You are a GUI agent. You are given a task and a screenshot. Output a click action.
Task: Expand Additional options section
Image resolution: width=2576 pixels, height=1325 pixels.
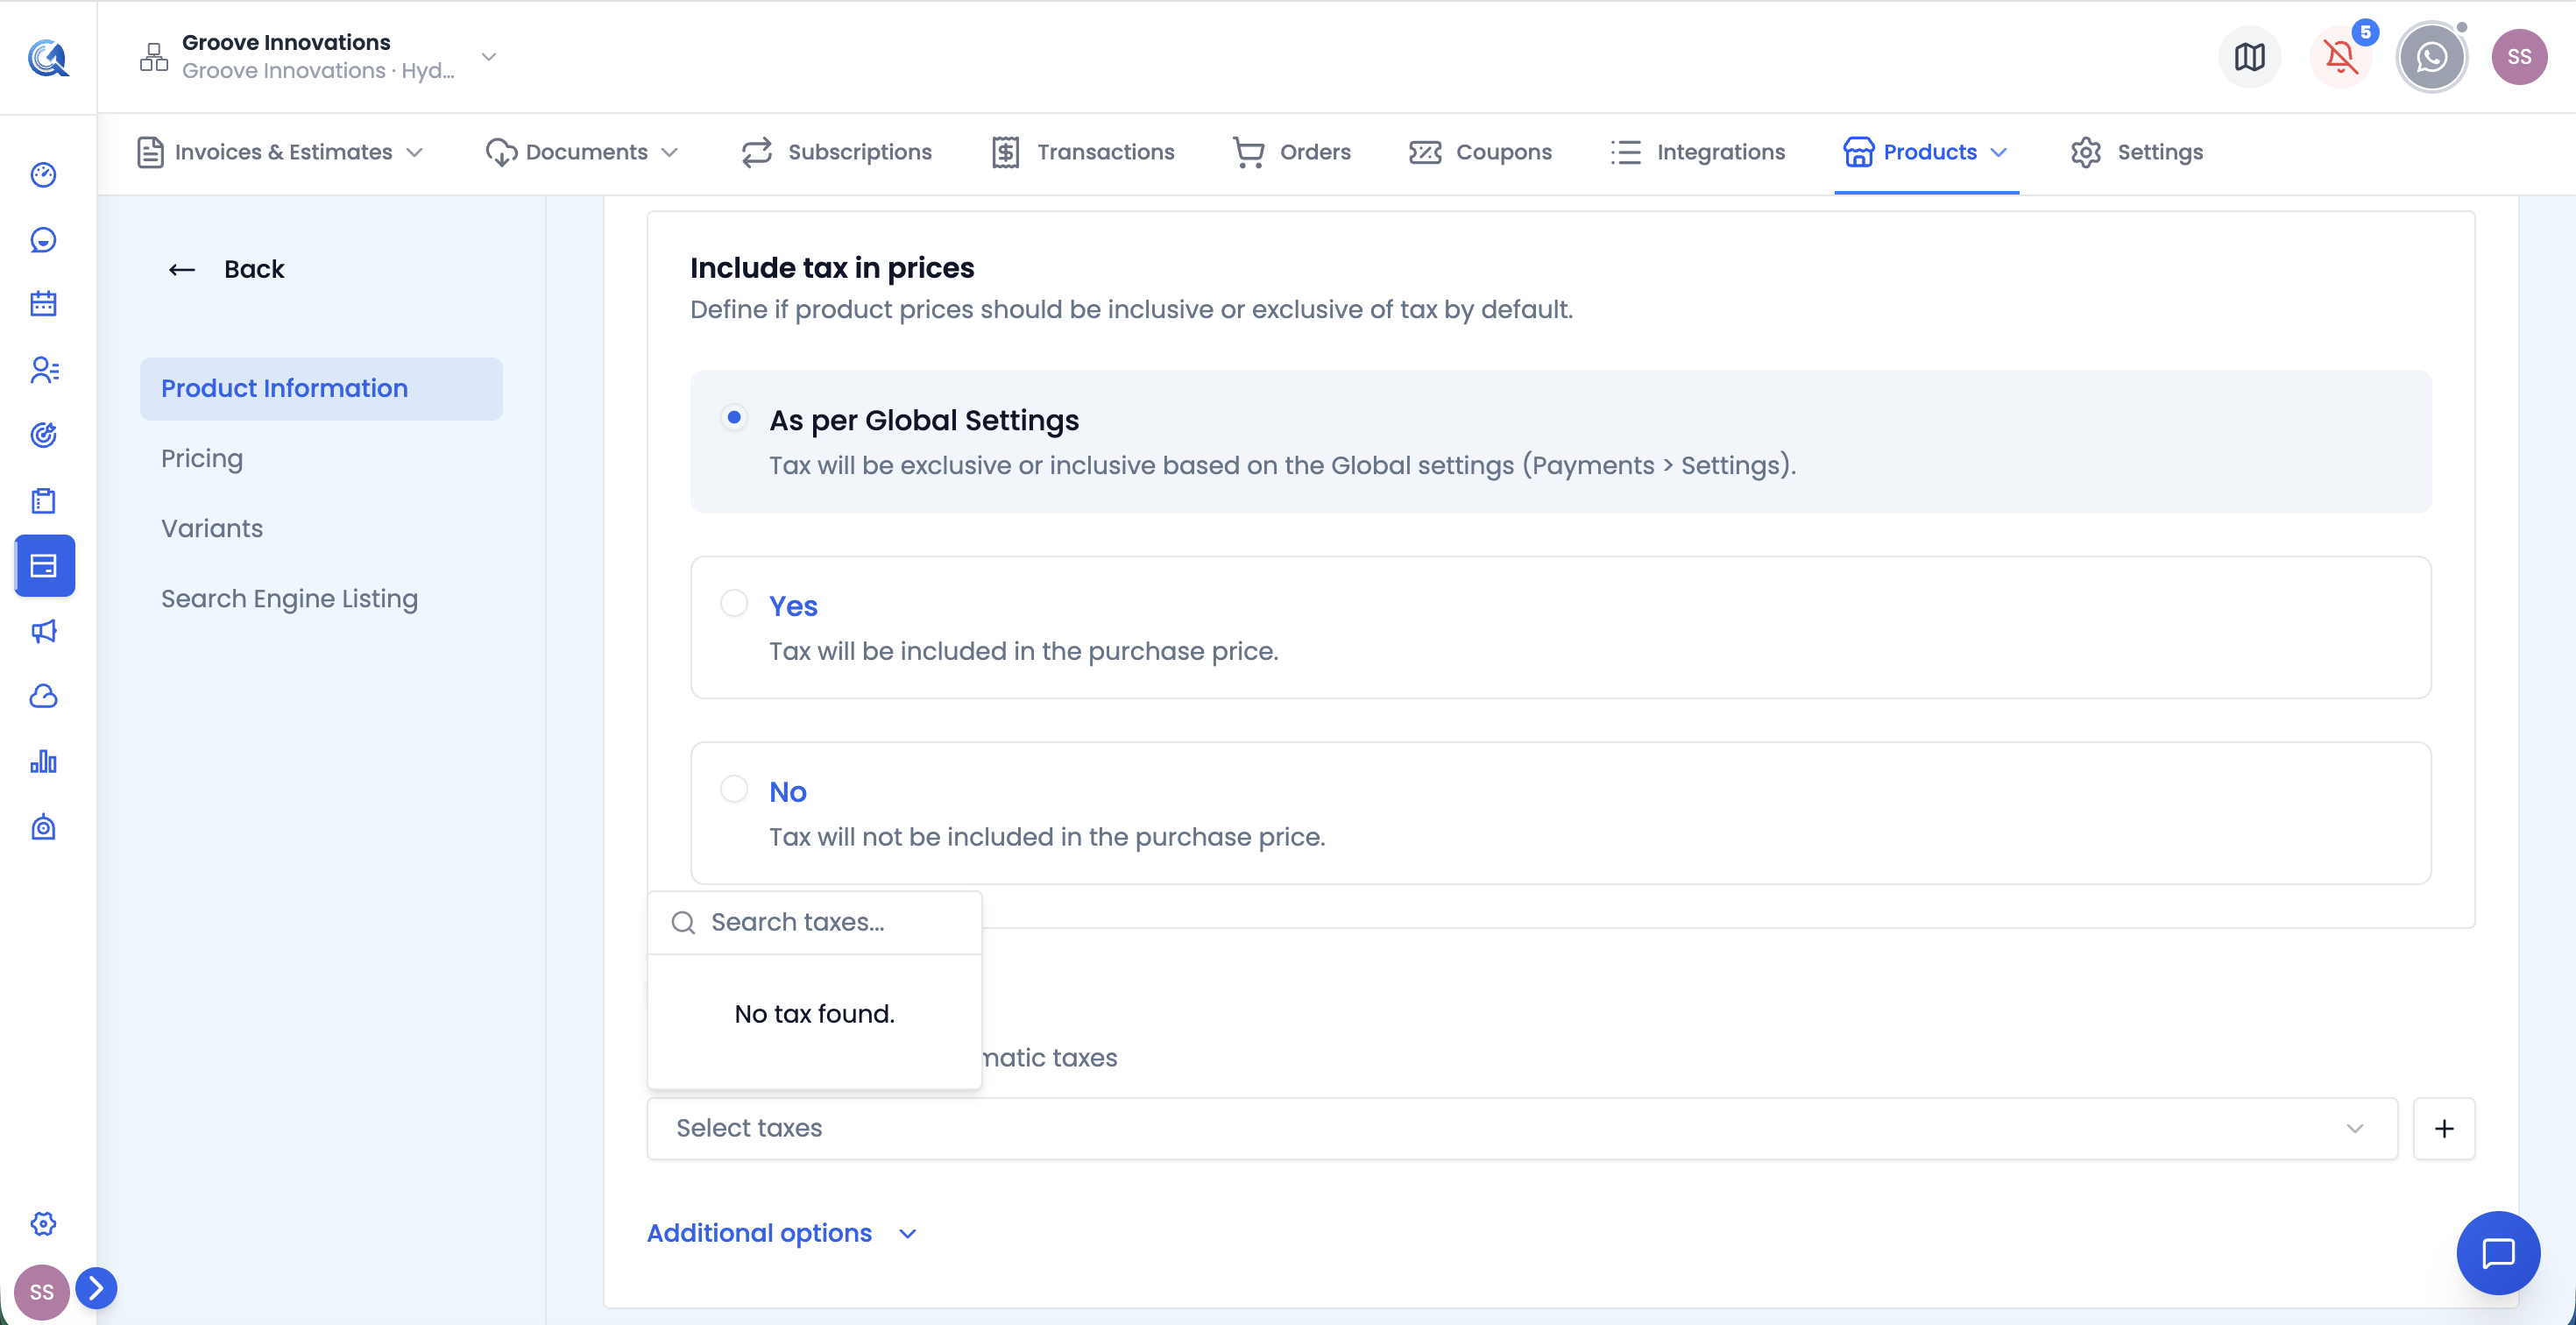(x=781, y=1233)
